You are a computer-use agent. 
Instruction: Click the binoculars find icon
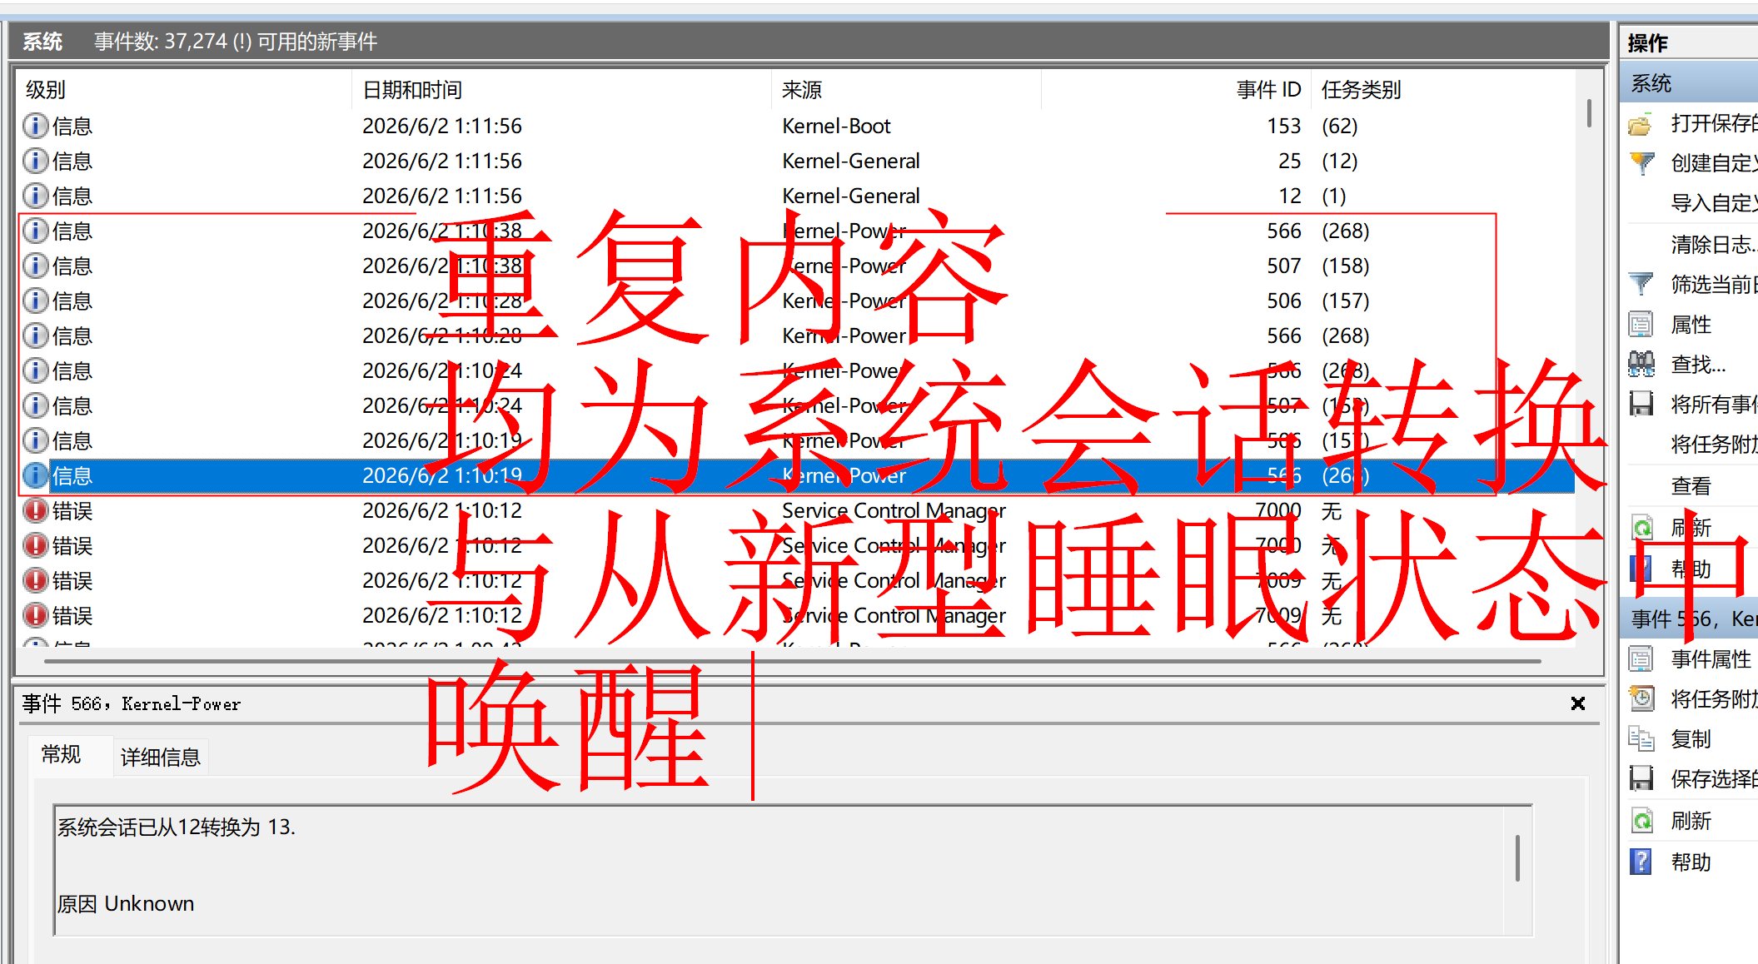tap(1641, 365)
